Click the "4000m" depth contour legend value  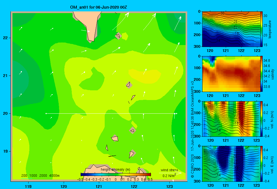(x=54, y=176)
